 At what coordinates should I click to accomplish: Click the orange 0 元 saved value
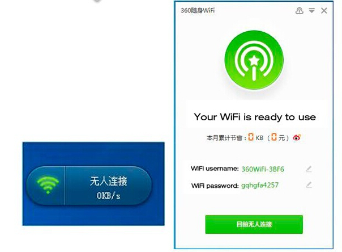coord(274,137)
